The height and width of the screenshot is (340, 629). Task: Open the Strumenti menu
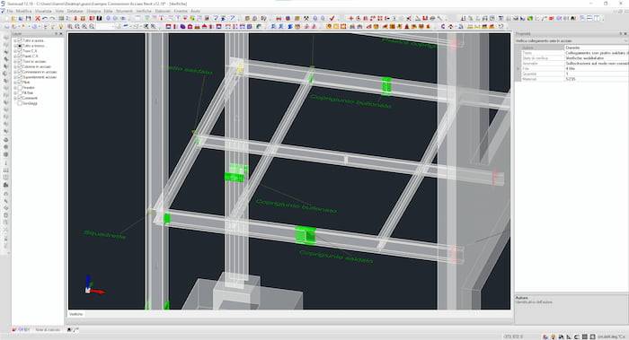124,11
